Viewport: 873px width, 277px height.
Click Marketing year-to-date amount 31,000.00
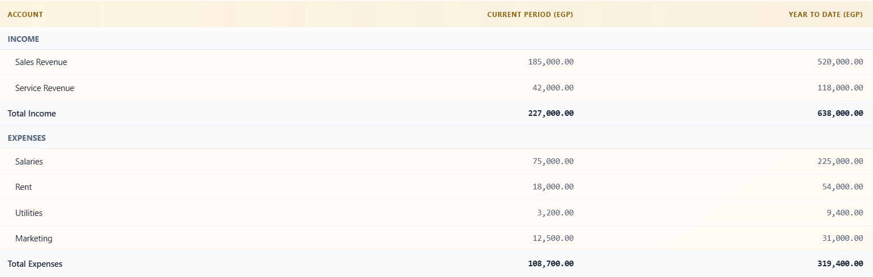(x=843, y=239)
